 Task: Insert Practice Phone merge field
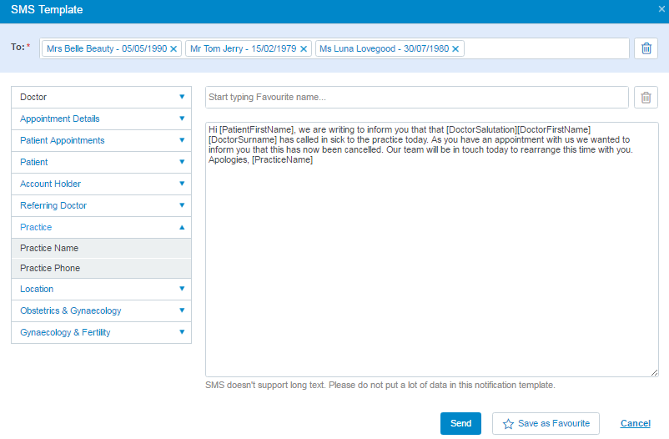pos(101,268)
